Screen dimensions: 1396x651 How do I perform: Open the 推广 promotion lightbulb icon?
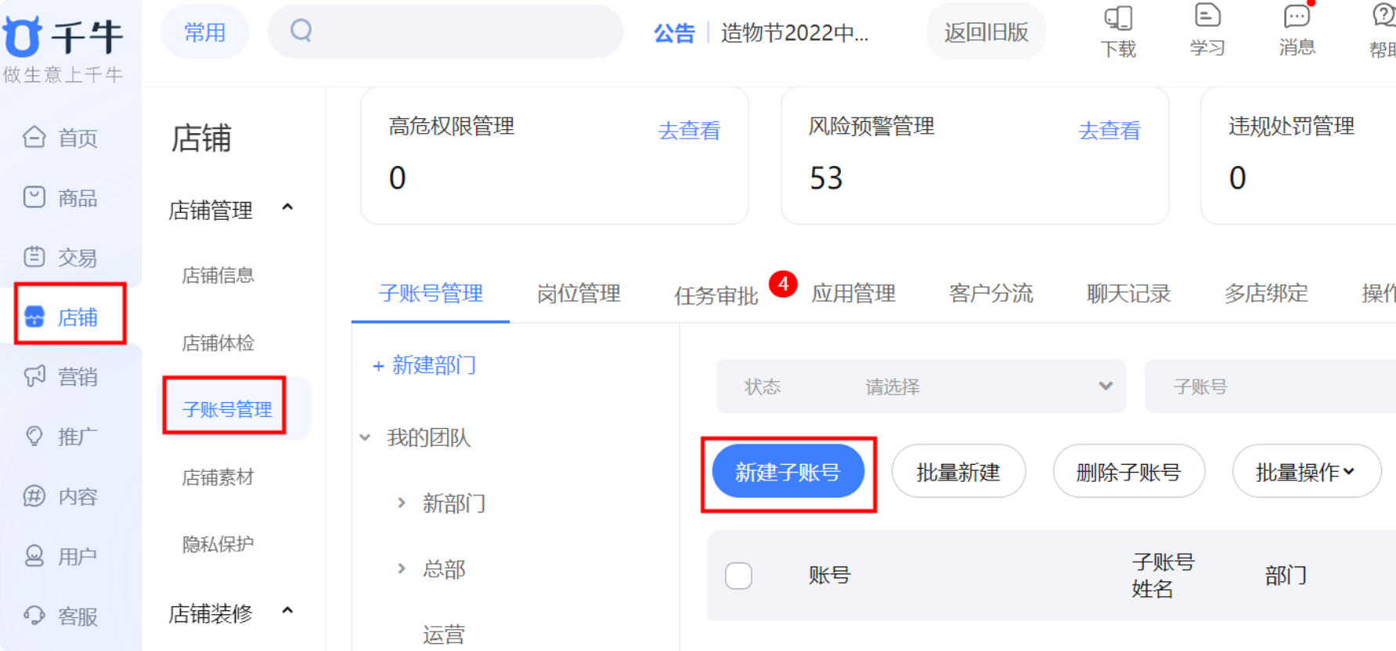[x=34, y=436]
